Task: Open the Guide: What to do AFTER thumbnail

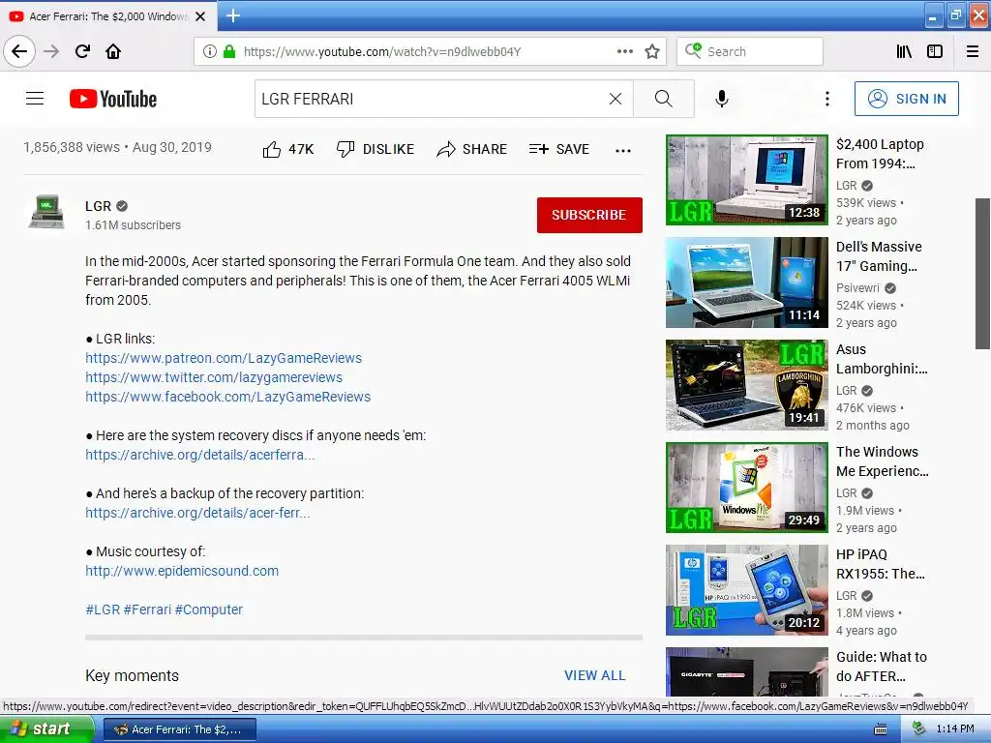Action: point(746,671)
